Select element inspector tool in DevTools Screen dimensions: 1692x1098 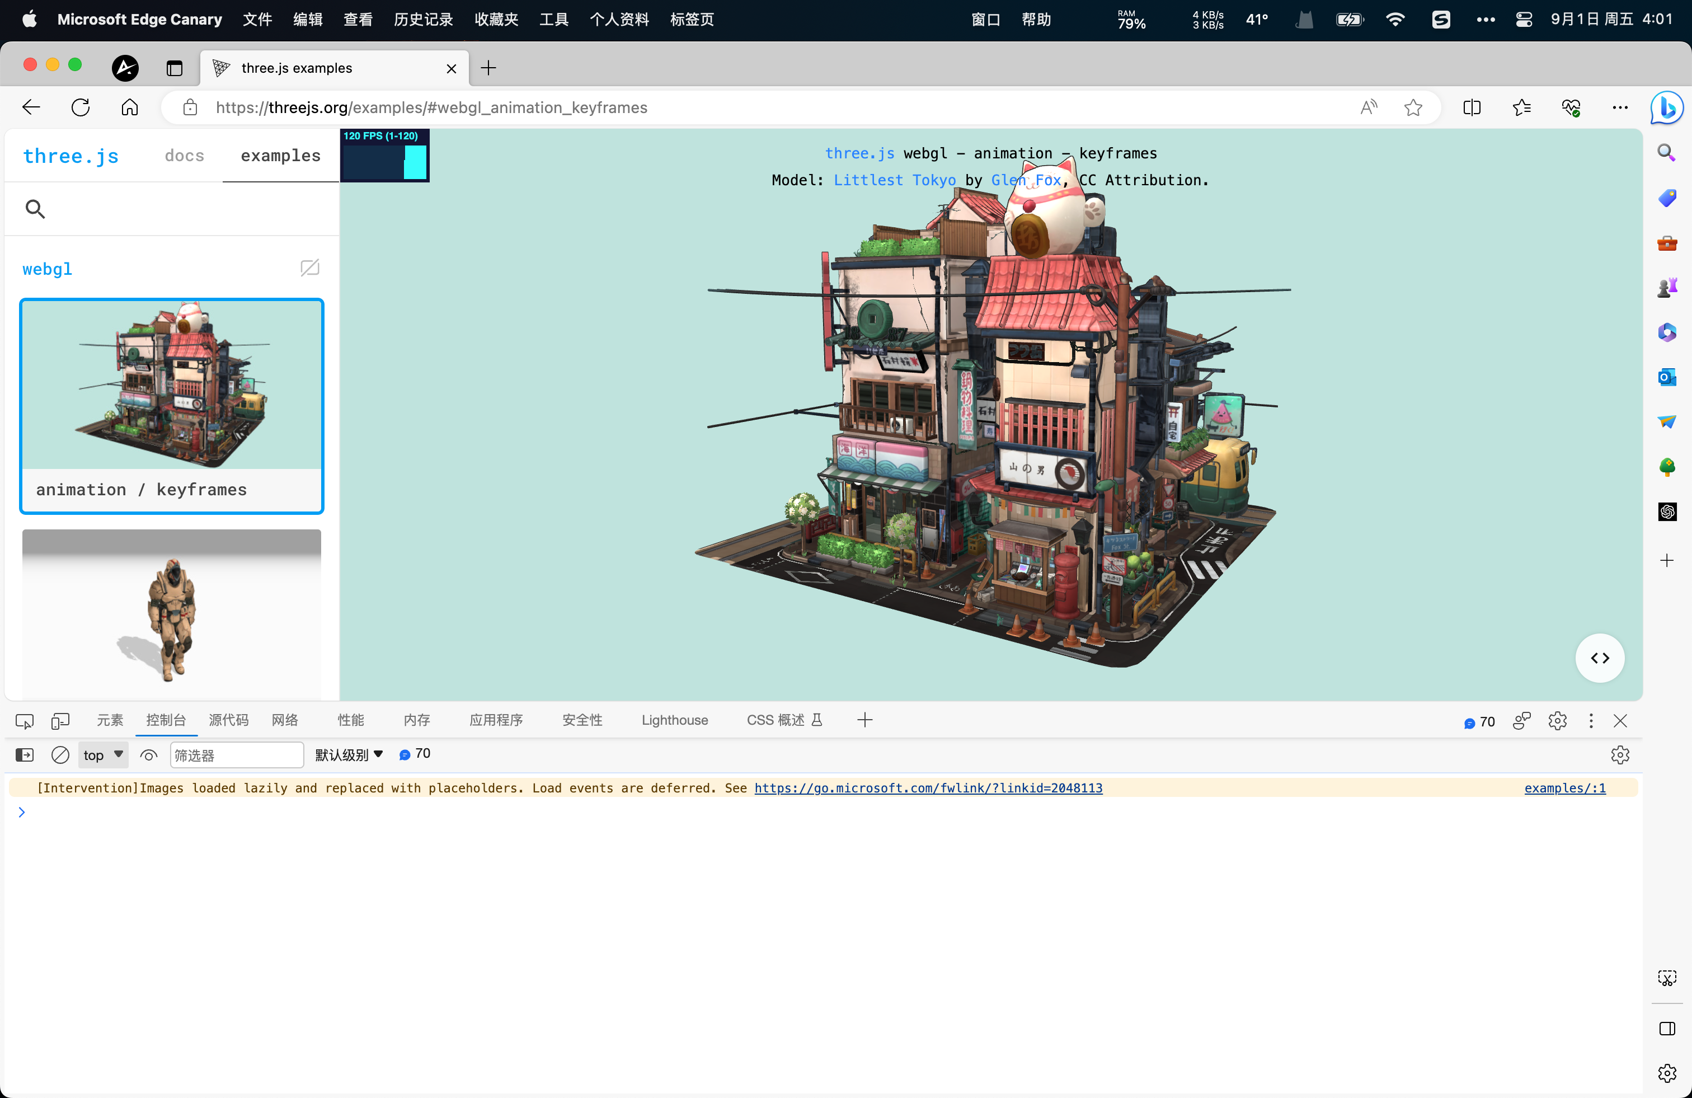(24, 721)
